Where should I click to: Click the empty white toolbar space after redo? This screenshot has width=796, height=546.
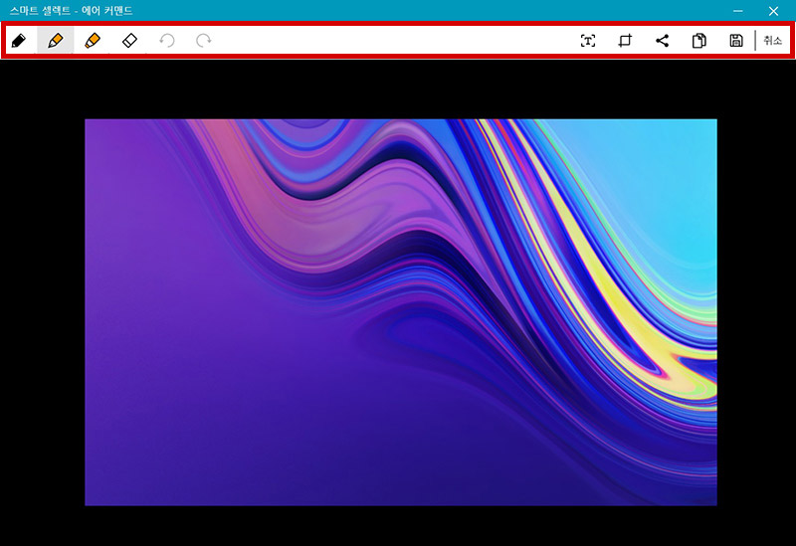coord(398,41)
